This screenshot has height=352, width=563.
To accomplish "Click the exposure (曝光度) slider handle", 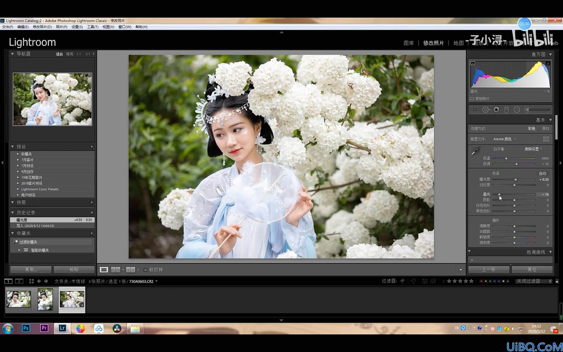I will (x=515, y=180).
